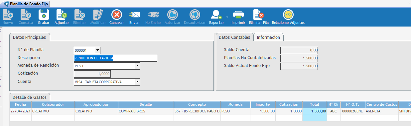Expand the N° de Planilla dropdown
Screen dimensions: 411x126
tap(97, 50)
